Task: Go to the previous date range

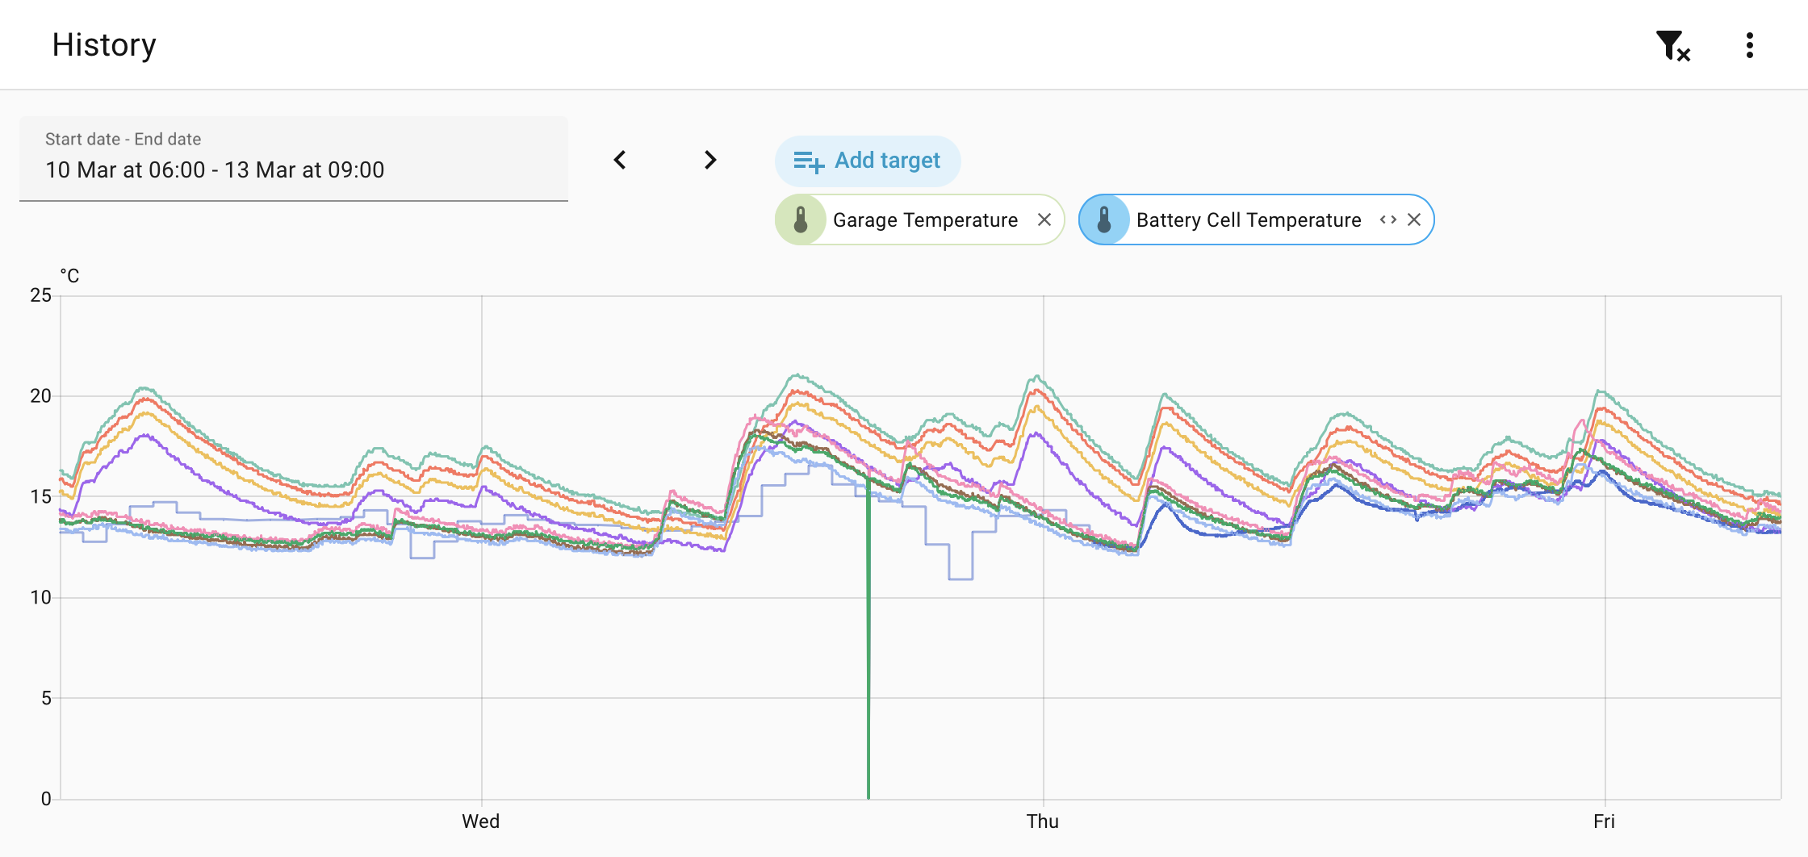Action: 620,160
